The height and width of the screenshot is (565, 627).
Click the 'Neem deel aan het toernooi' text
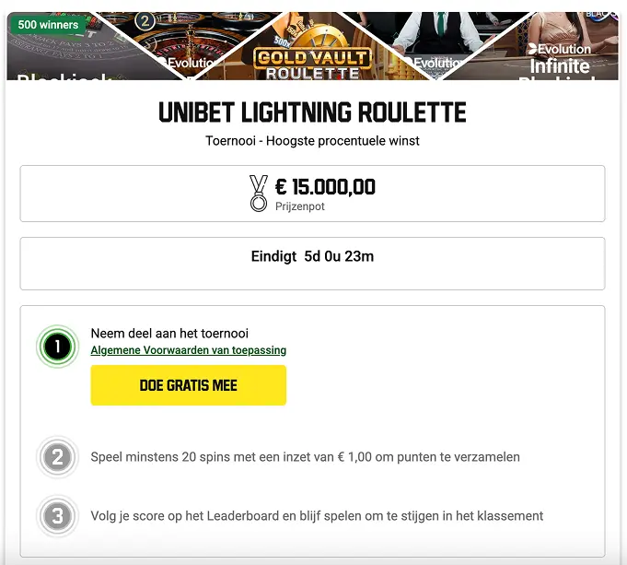[x=169, y=334]
